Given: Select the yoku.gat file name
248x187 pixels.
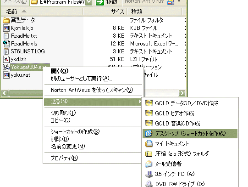Looking at the screenshot, I should pyautogui.click(x=20, y=75).
